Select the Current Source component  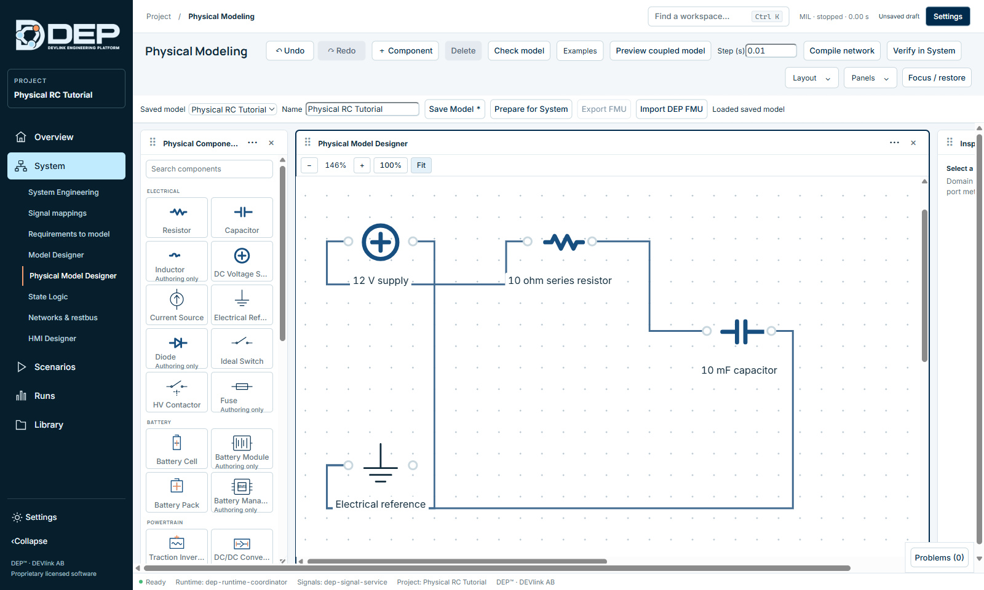pyautogui.click(x=177, y=305)
